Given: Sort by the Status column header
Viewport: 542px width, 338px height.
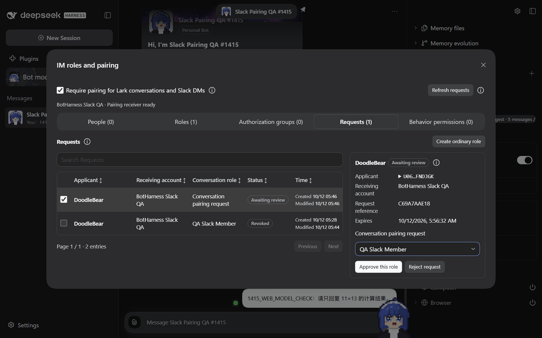Looking at the screenshot, I should coord(257,180).
